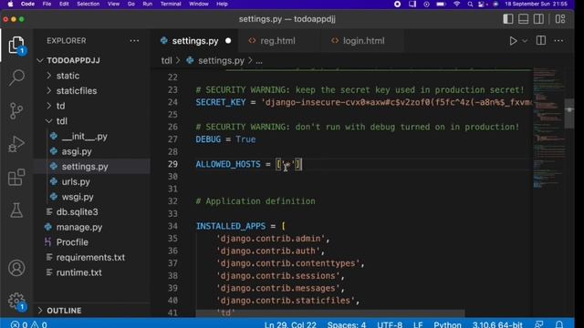The image size is (584, 328).
Task: Open the Run and Debug view
Action: [x=16, y=144]
